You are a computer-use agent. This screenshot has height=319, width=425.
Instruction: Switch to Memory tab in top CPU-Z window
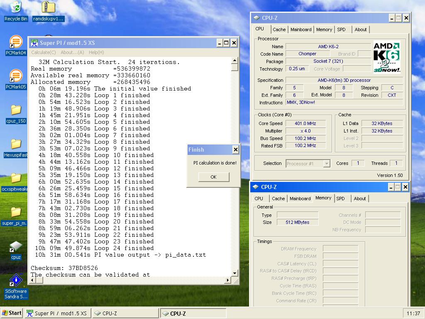point(324,29)
